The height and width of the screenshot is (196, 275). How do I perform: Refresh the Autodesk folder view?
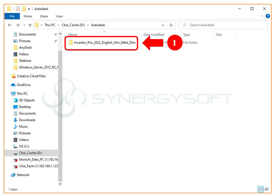coord(171,25)
